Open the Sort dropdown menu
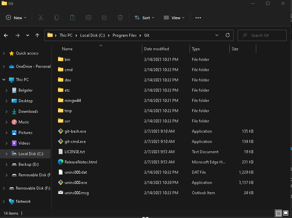This screenshot has width=292, height=218. coord(145,18)
